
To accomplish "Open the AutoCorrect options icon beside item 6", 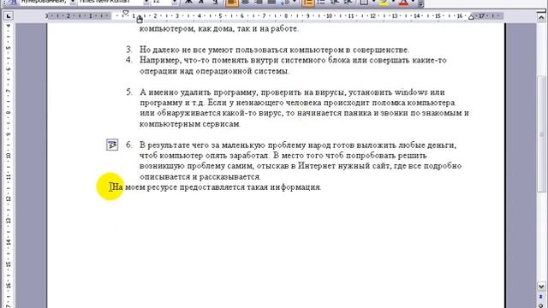I will 112,145.
